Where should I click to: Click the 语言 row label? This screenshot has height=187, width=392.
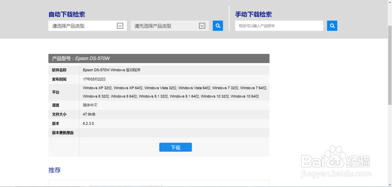pyautogui.click(x=56, y=105)
